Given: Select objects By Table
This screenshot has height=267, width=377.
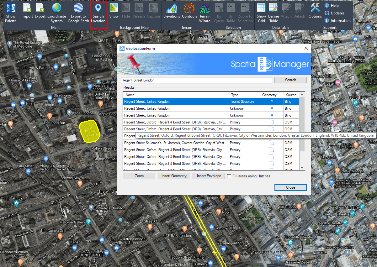Looking at the screenshot, I should click(231, 13).
